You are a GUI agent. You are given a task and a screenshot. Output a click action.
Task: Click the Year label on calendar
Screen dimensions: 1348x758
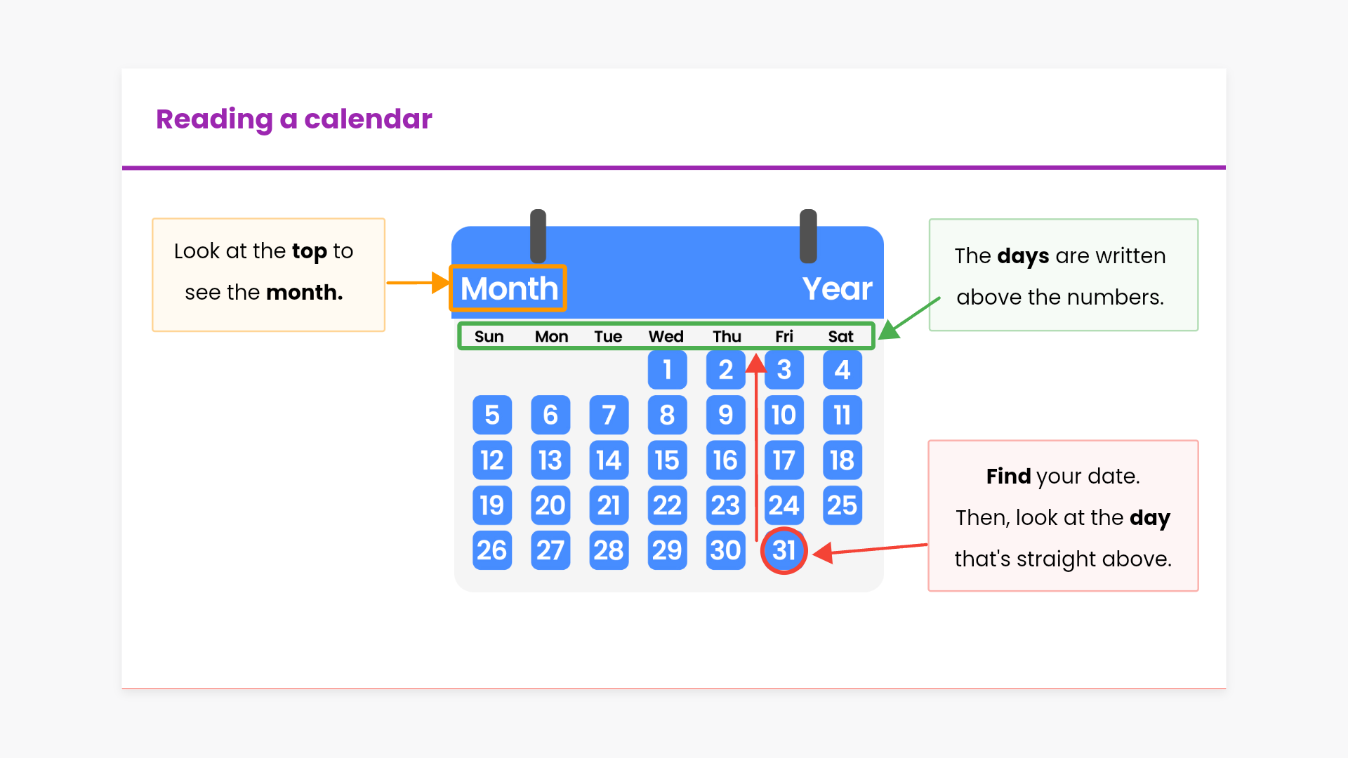coord(837,288)
